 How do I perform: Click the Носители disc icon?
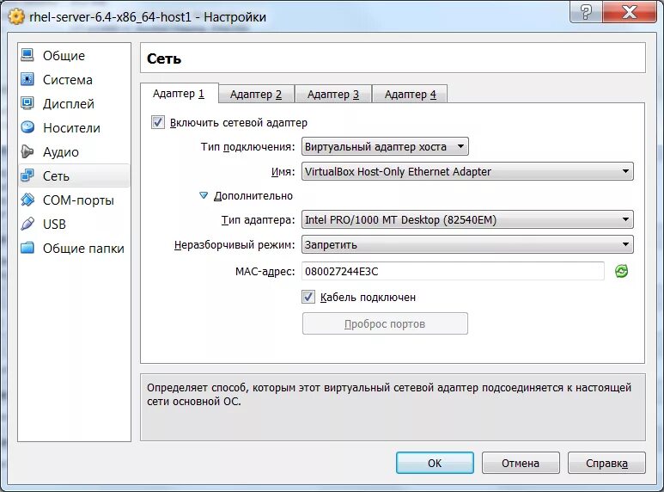tap(27, 127)
